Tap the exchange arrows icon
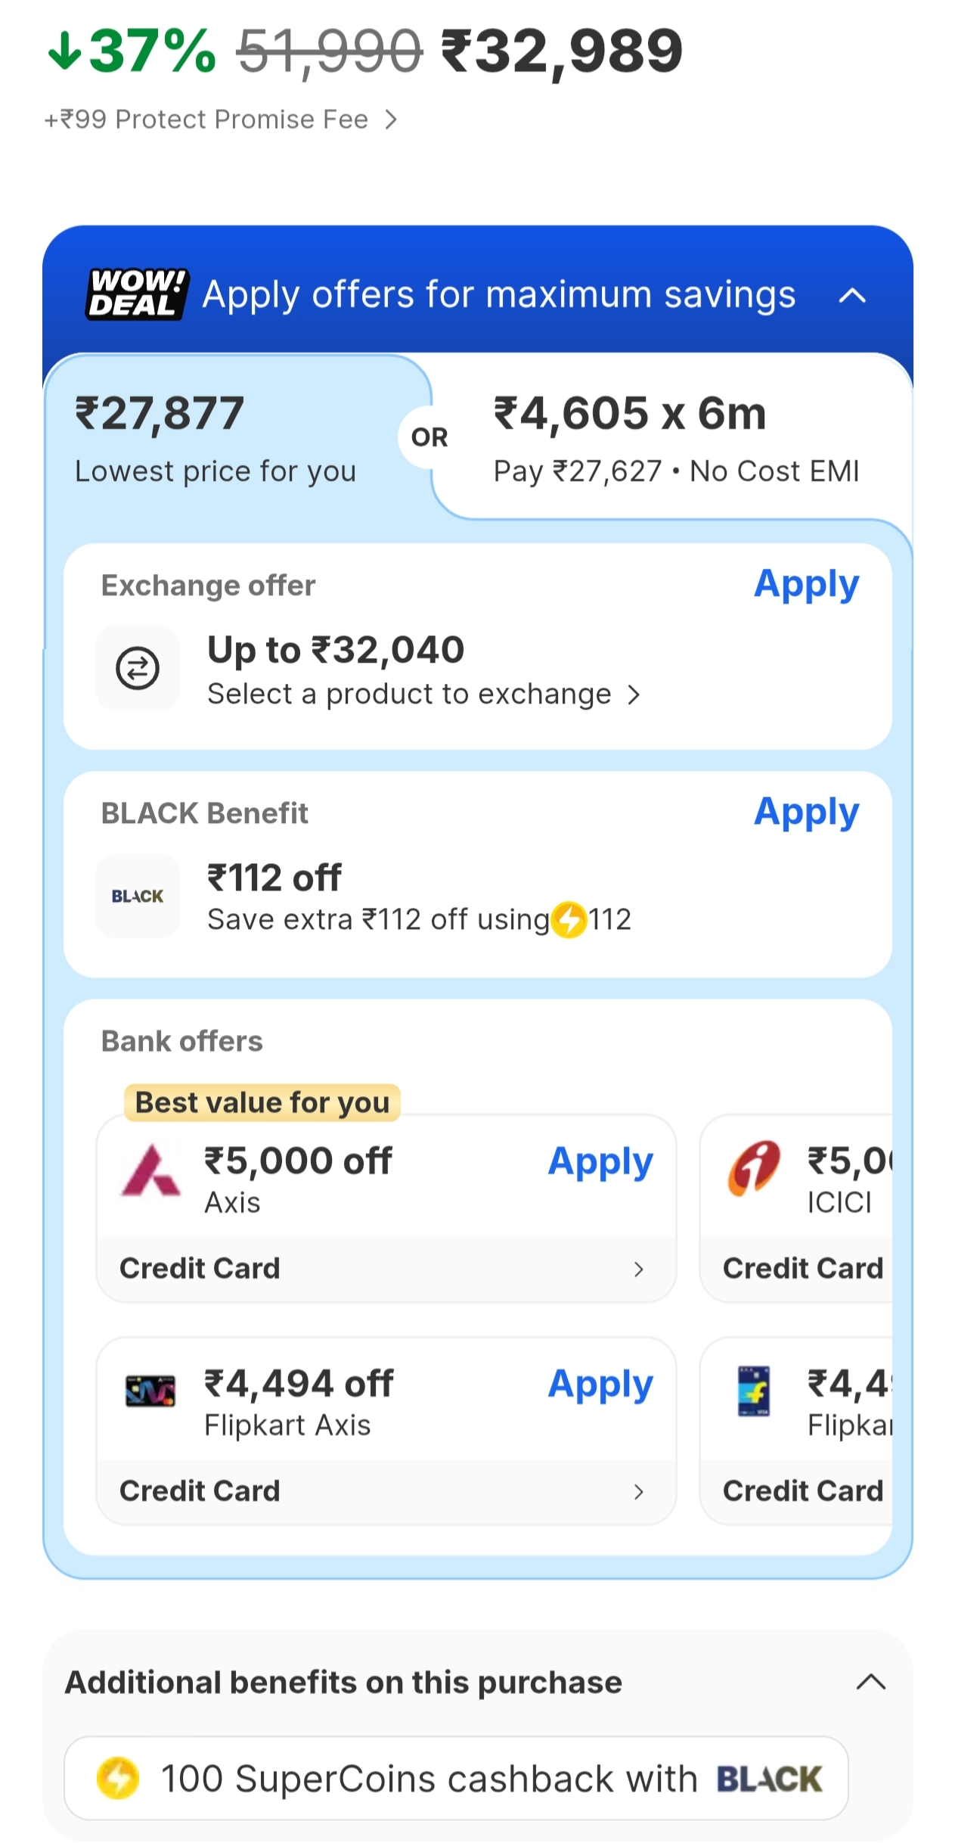Viewport: 955px width, 1843px height. click(138, 668)
